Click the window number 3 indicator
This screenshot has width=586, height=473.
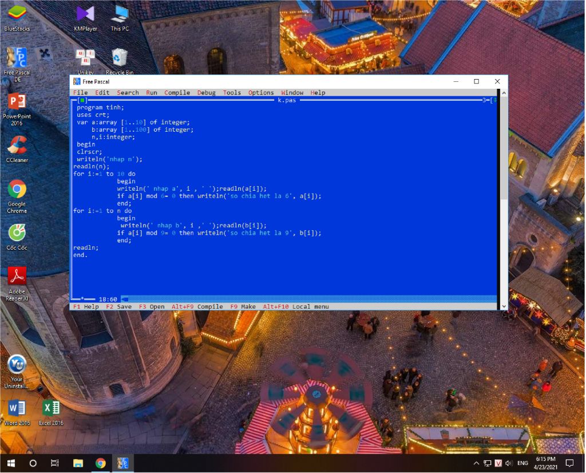[x=484, y=100]
